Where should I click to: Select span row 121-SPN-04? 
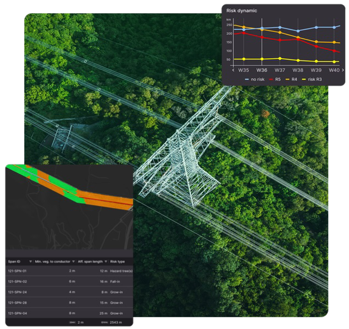point(69,313)
